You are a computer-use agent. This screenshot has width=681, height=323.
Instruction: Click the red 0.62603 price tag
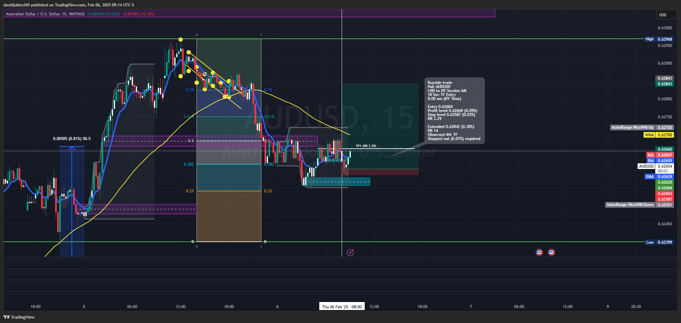click(665, 193)
